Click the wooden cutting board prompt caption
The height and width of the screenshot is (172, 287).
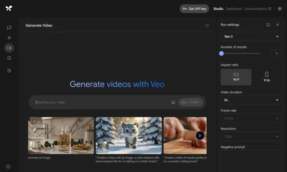point(185,159)
